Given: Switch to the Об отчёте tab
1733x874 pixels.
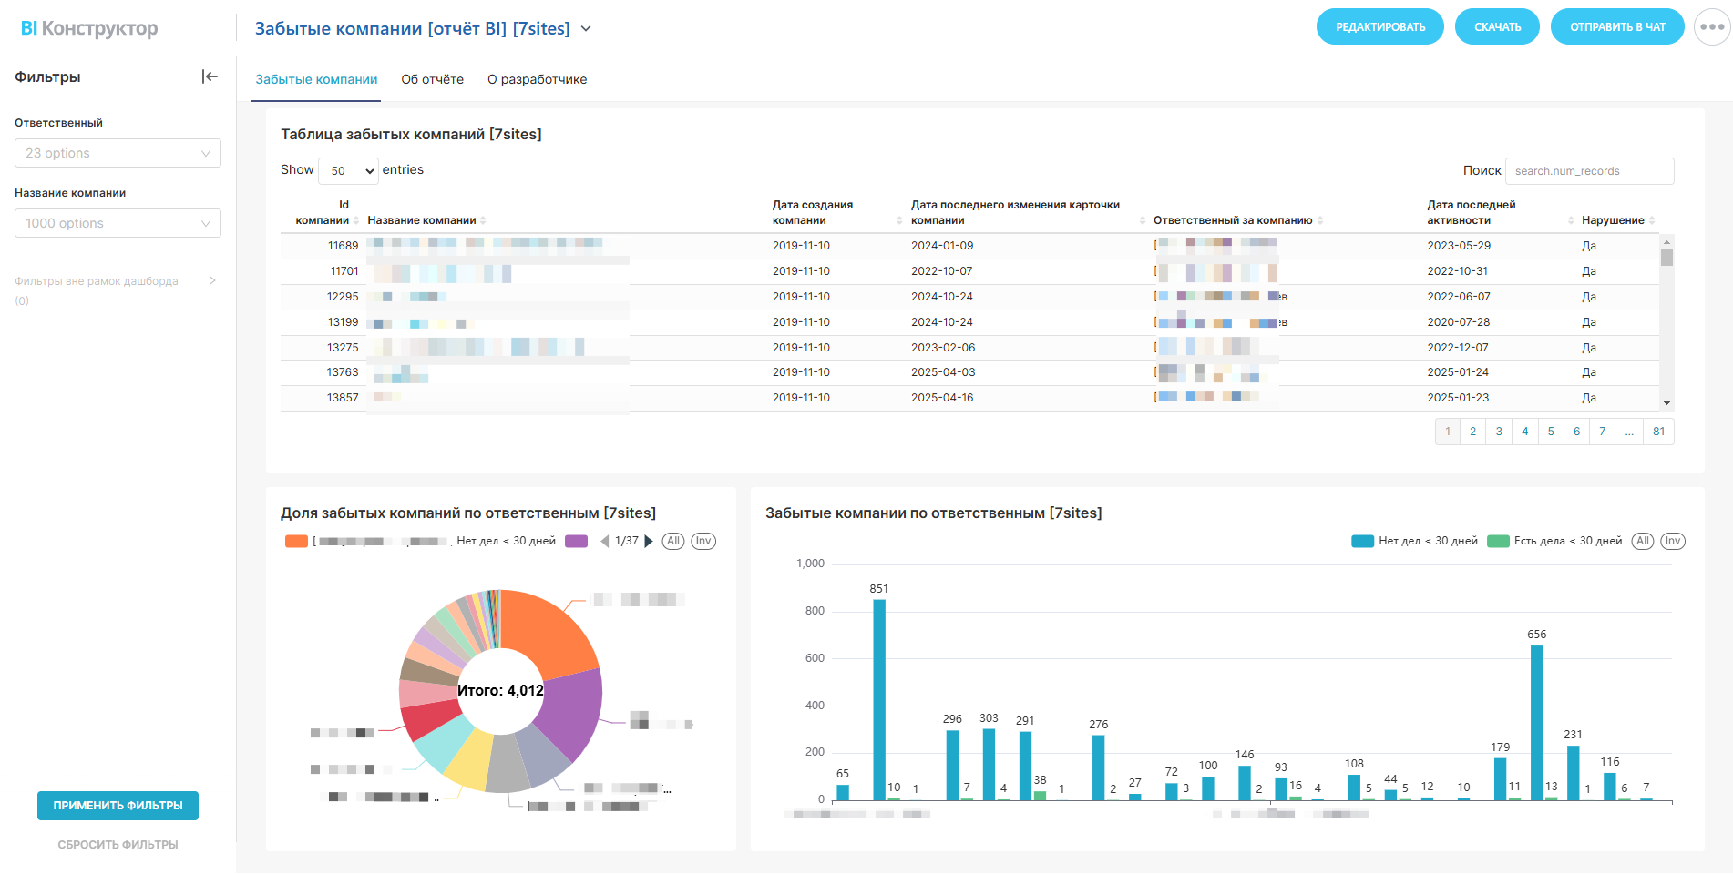Looking at the screenshot, I should [x=432, y=79].
